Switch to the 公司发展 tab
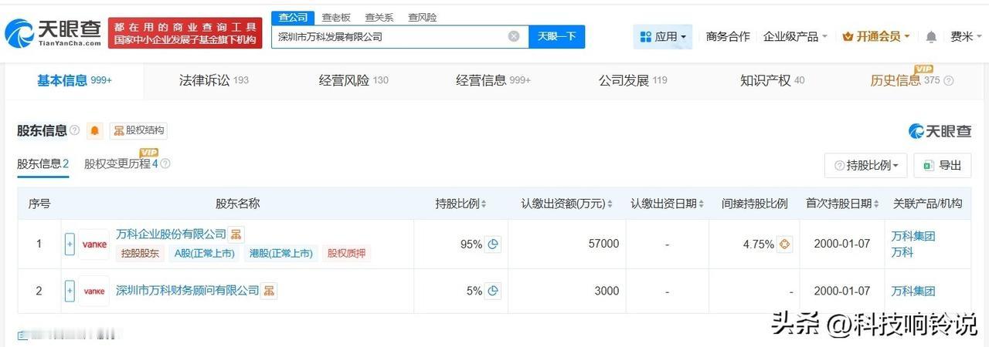Image resolution: width=989 pixels, height=347 pixels. pos(632,80)
